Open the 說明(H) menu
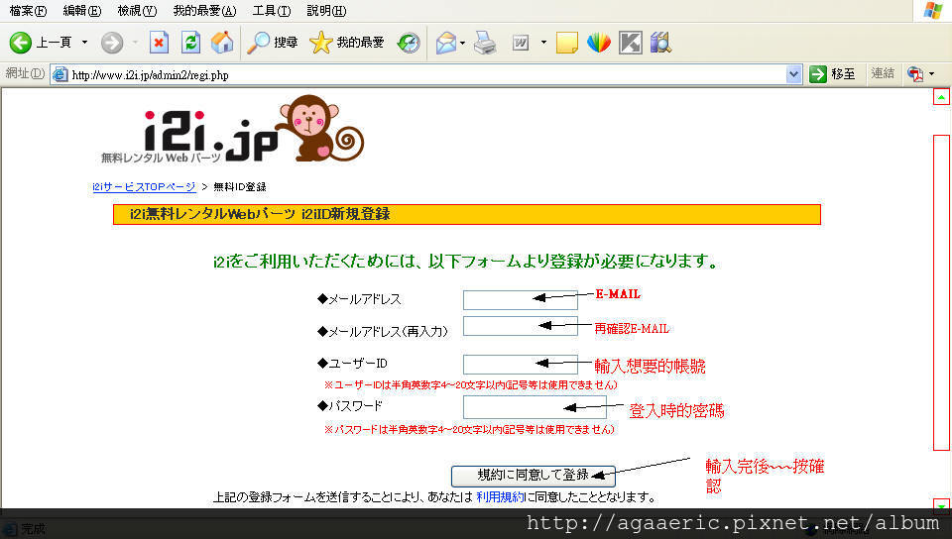 [326, 10]
